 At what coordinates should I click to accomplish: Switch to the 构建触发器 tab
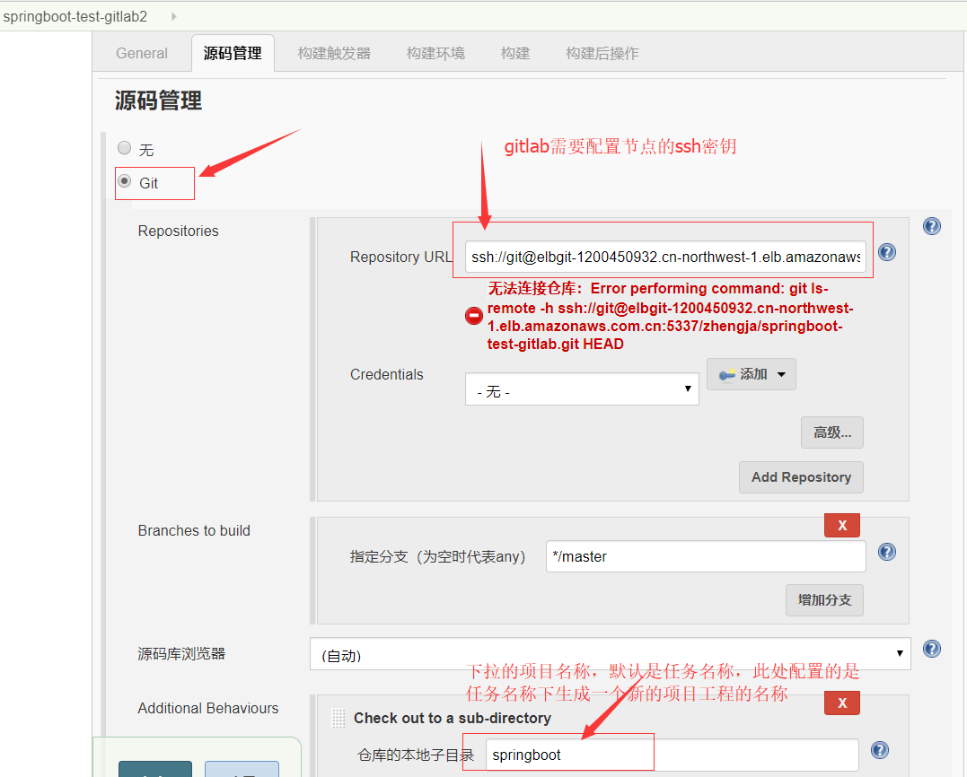[334, 54]
